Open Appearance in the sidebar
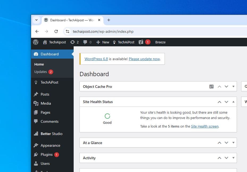This screenshot has height=172, width=247. tap(52, 145)
